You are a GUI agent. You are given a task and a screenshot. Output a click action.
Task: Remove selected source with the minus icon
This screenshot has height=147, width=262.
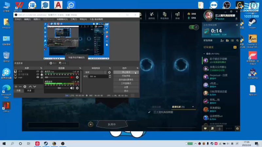tap(20, 87)
